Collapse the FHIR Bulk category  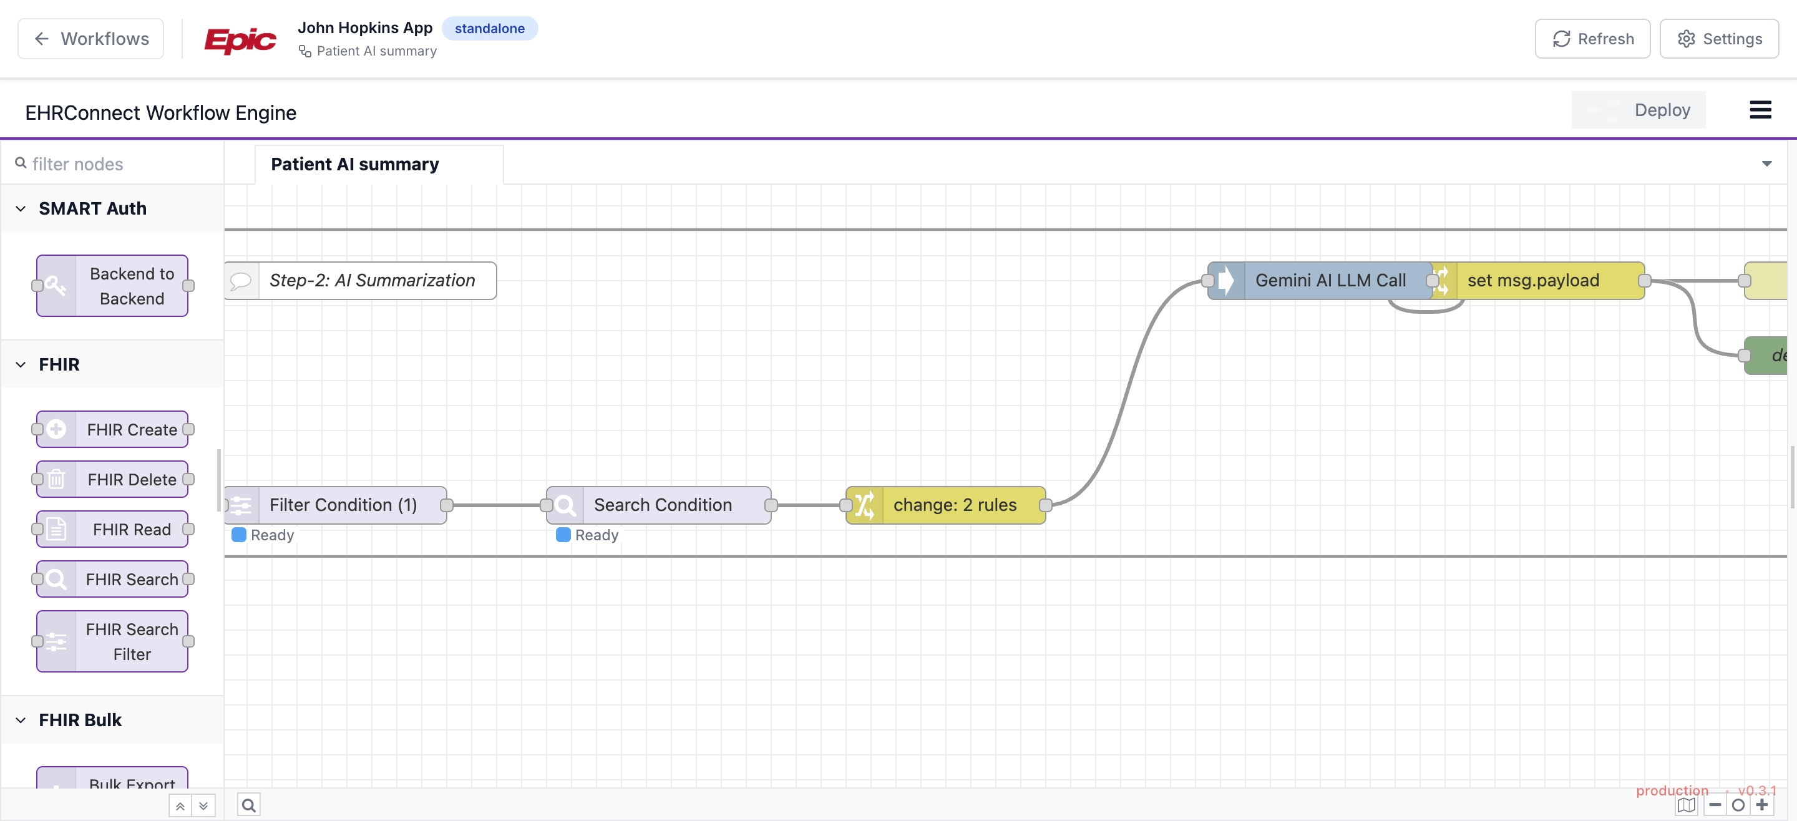click(21, 720)
